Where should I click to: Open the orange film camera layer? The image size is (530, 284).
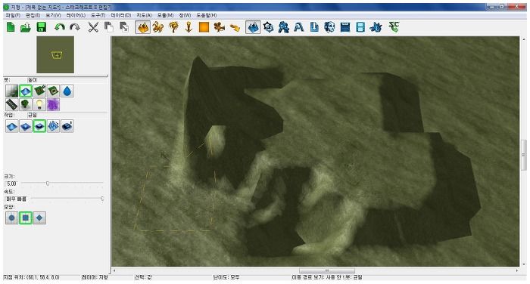pyautogui.click(x=220, y=27)
